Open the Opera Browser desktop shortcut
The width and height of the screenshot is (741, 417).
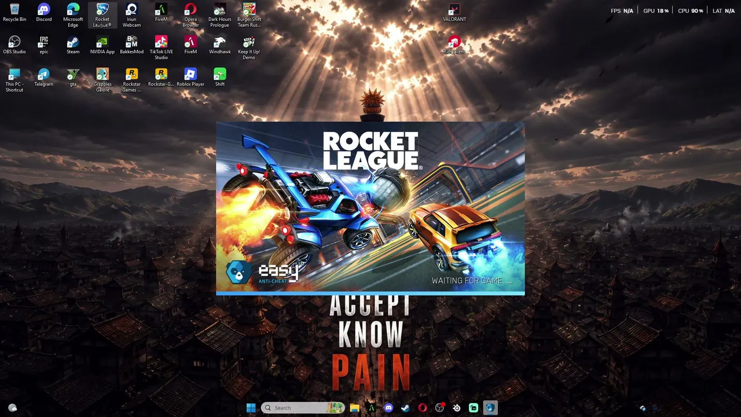coord(190,15)
